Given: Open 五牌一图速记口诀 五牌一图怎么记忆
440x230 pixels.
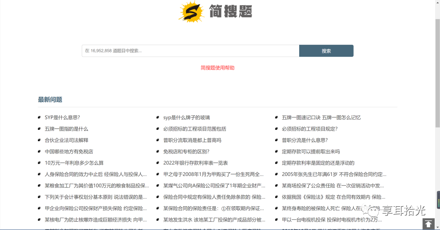Looking at the screenshot, I should pyautogui.click(x=321, y=117).
